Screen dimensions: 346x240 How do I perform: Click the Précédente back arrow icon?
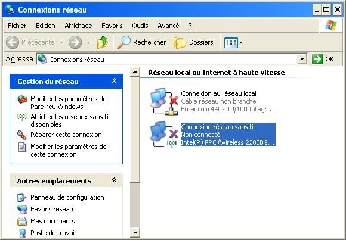13,42
